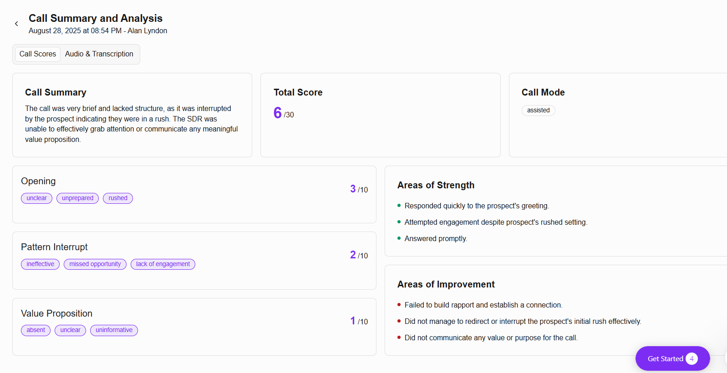Screen dimensions: 727x373
Task: Open the Audio & Transcription tab
Action: [99, 54]
